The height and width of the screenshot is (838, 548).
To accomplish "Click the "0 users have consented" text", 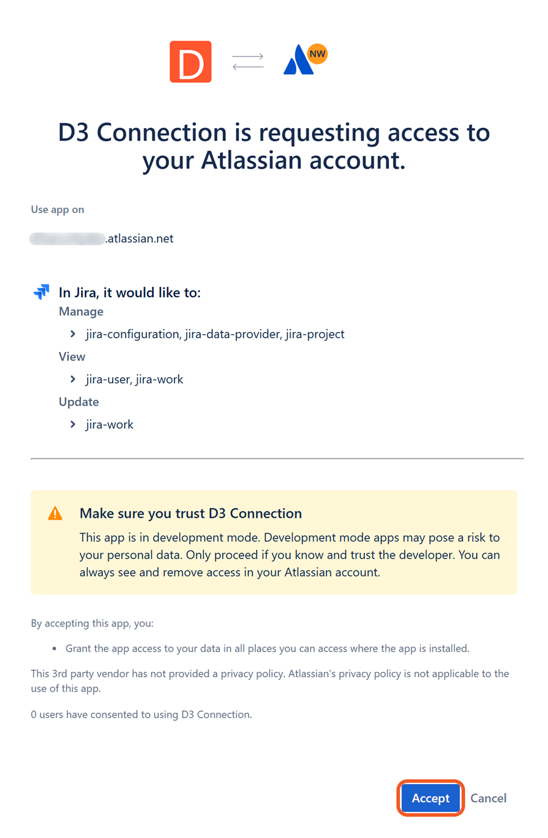I will [x=141, y=715].
